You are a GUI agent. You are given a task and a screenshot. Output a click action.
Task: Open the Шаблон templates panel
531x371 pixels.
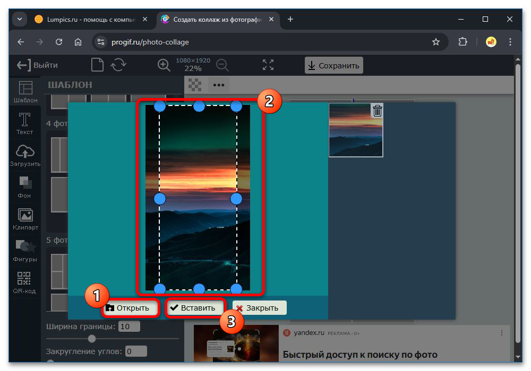[25, 91]
